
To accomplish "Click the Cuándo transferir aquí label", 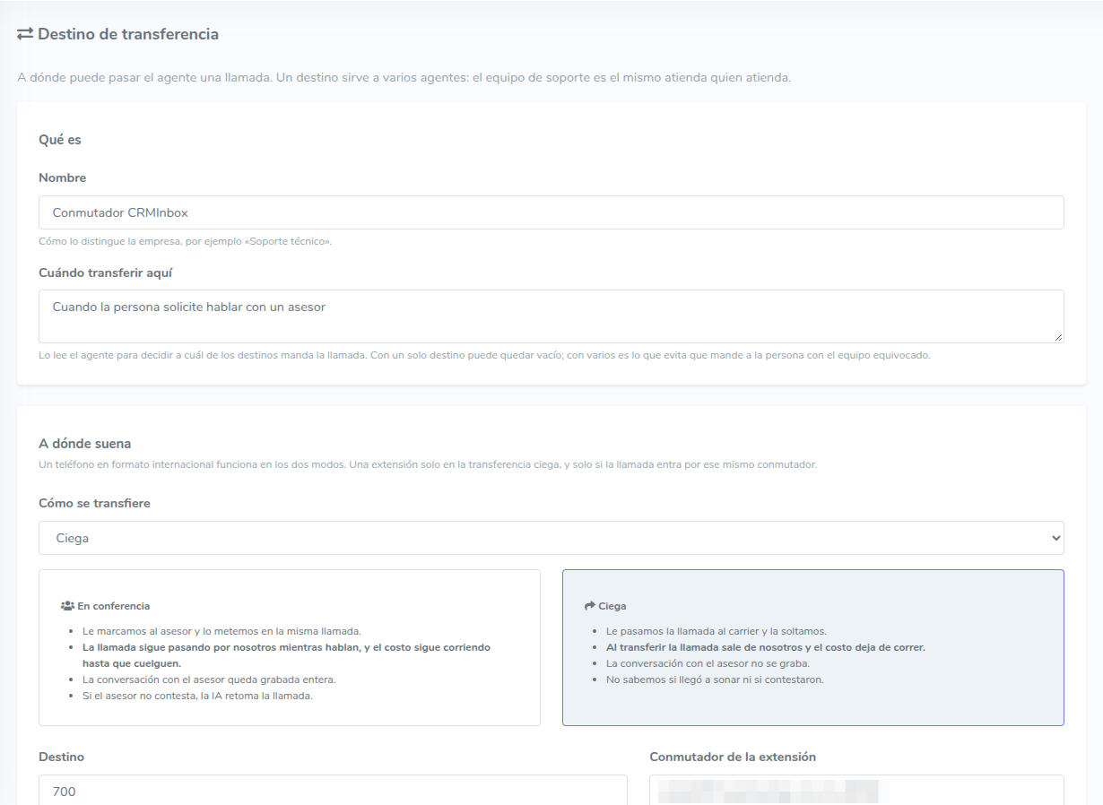I will tap(105, 273).
